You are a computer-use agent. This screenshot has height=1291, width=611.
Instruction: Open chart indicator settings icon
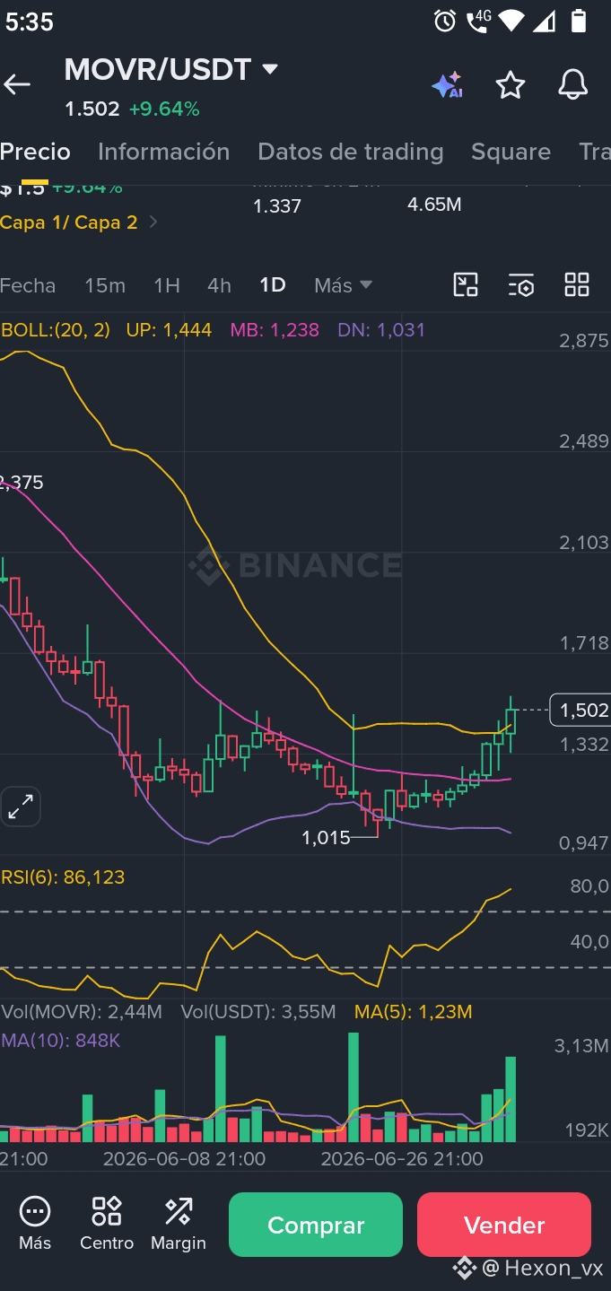pyautogui.click(x=521, y=285)
